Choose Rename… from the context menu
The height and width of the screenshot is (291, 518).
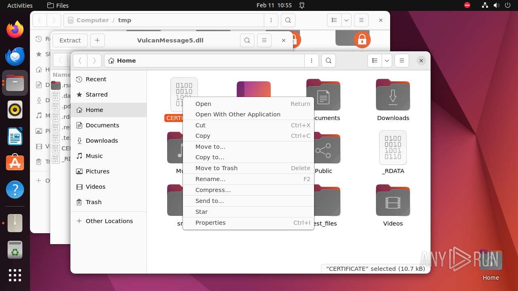[x=248, y=179]
